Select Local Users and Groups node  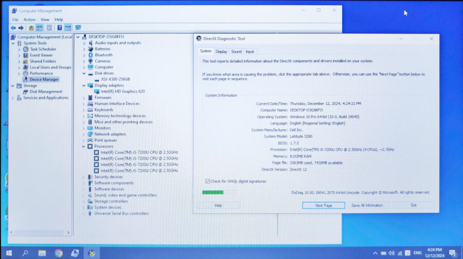coord(50,67)
